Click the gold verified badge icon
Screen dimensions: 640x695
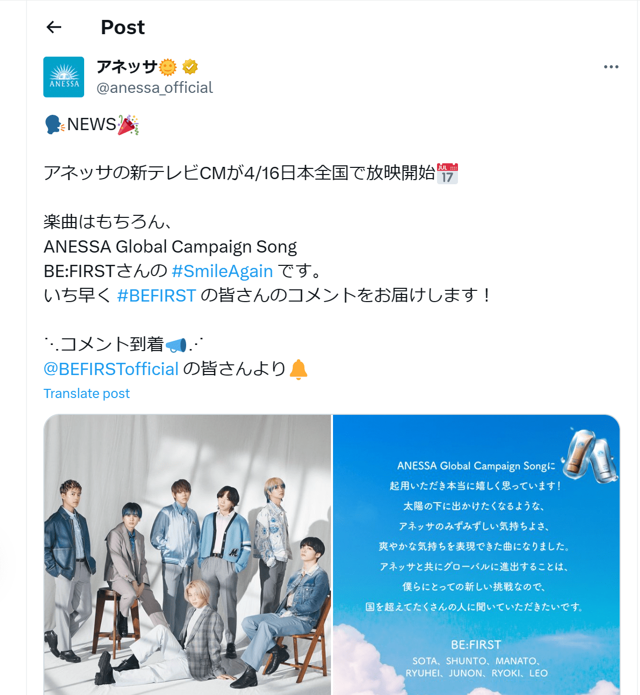coord(190,67)
